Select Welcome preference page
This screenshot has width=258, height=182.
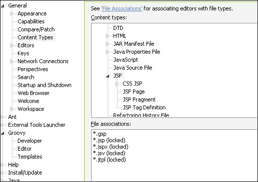tap(28, 101)
